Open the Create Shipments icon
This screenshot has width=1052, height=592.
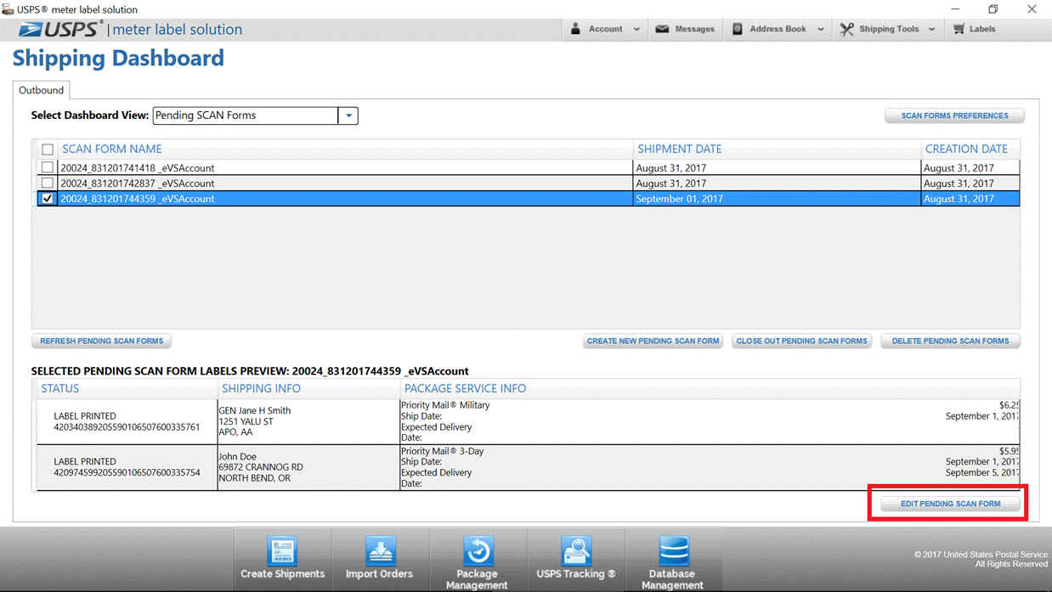[x=282, y=551]
